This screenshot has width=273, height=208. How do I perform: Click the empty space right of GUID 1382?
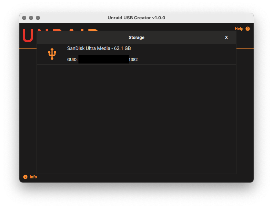pyautogui.click(x=186, y=59)
